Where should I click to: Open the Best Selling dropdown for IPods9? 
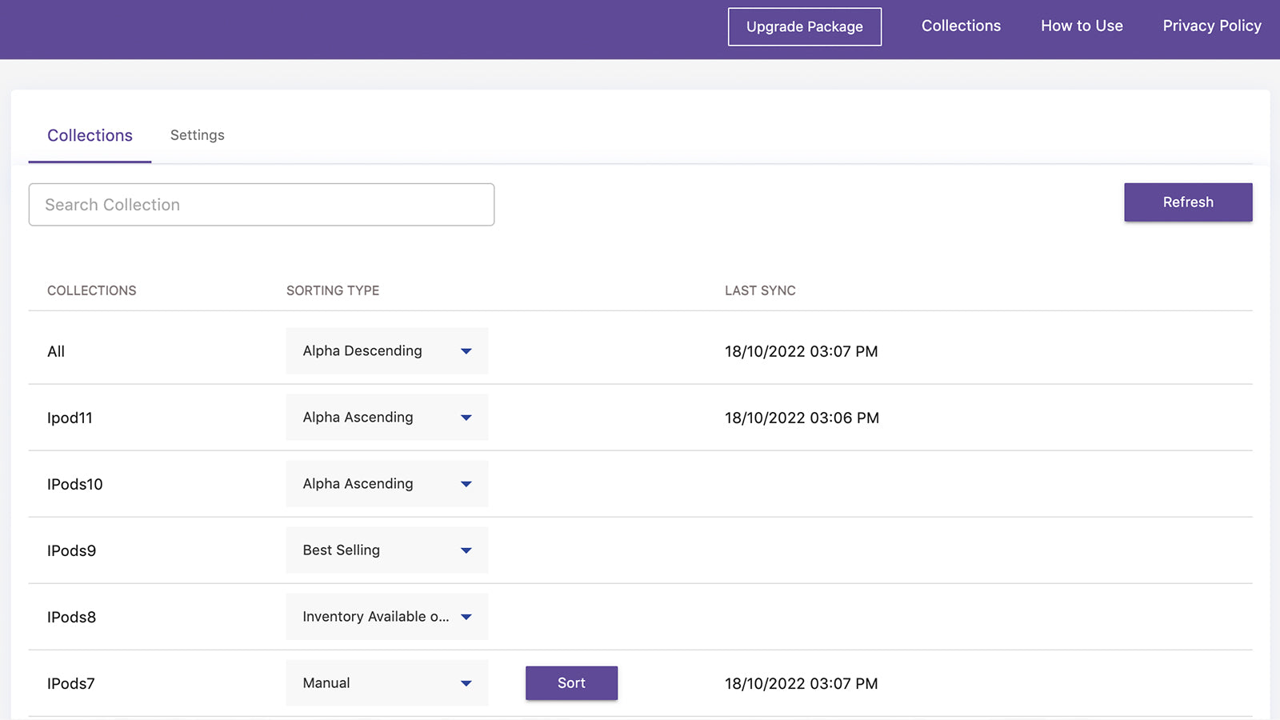coord(386,550)
